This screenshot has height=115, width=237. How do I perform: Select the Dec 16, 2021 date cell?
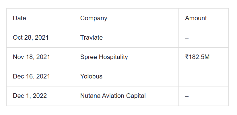click(31, 76)
